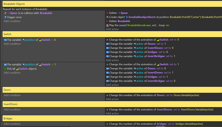Add action below Play the sound

click(112, 29)
